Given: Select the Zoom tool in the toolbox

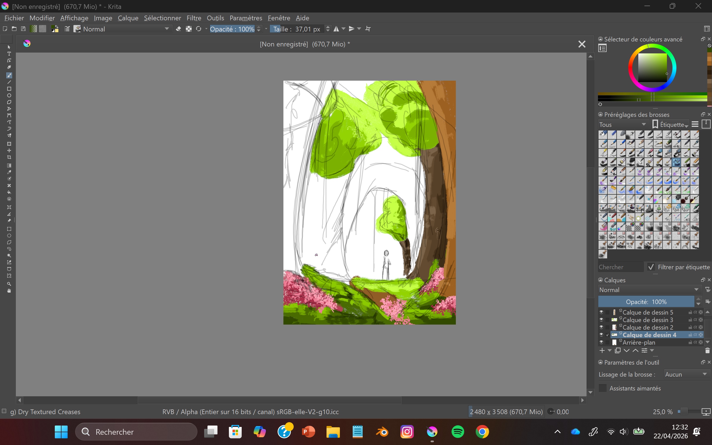Looking at the screenshot, I should [x=9, y=284].
